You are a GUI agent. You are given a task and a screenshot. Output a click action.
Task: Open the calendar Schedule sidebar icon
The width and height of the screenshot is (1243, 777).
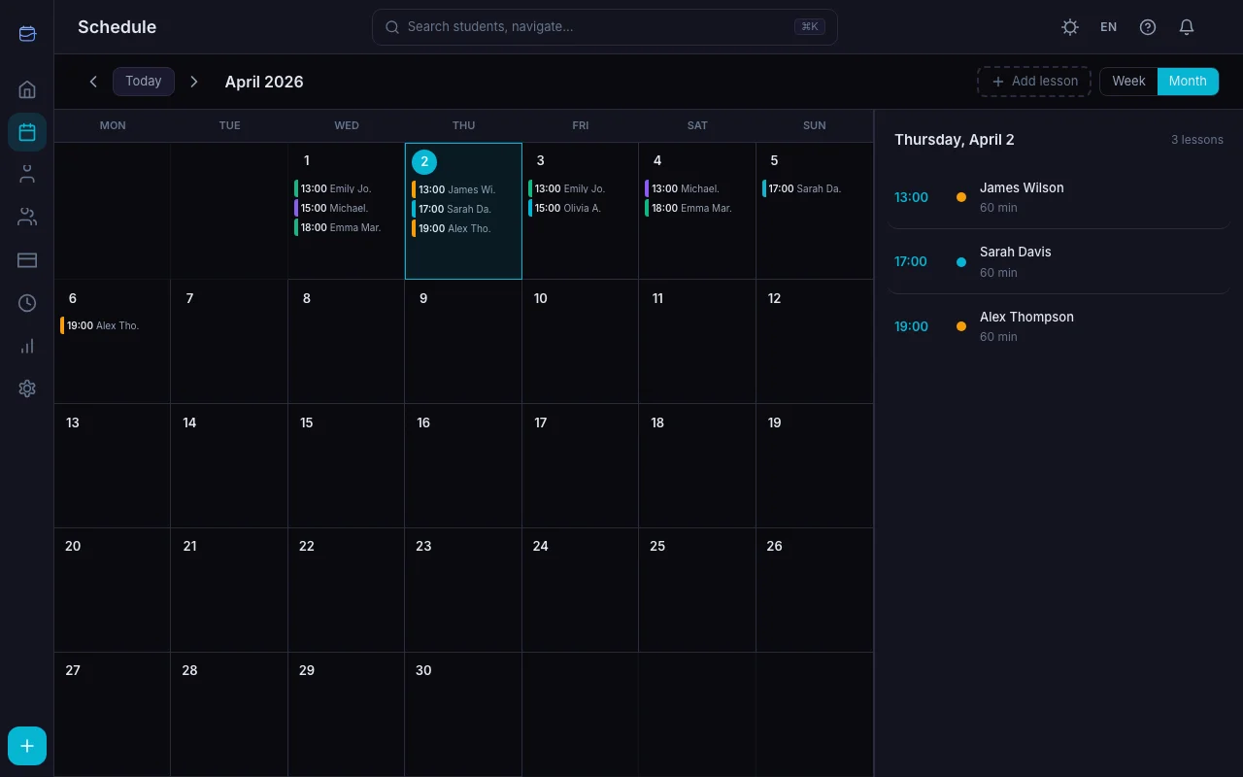(x=27, y=132)
